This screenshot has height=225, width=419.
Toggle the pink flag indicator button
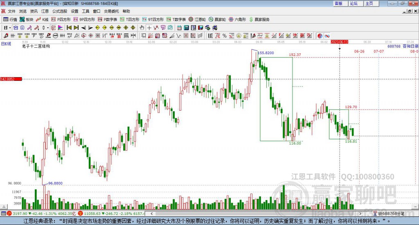[x=61, y=28]
